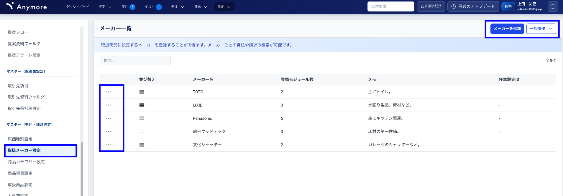Click the 登録モジュール数 column header
563x196 pixels.
pos(297,79)
